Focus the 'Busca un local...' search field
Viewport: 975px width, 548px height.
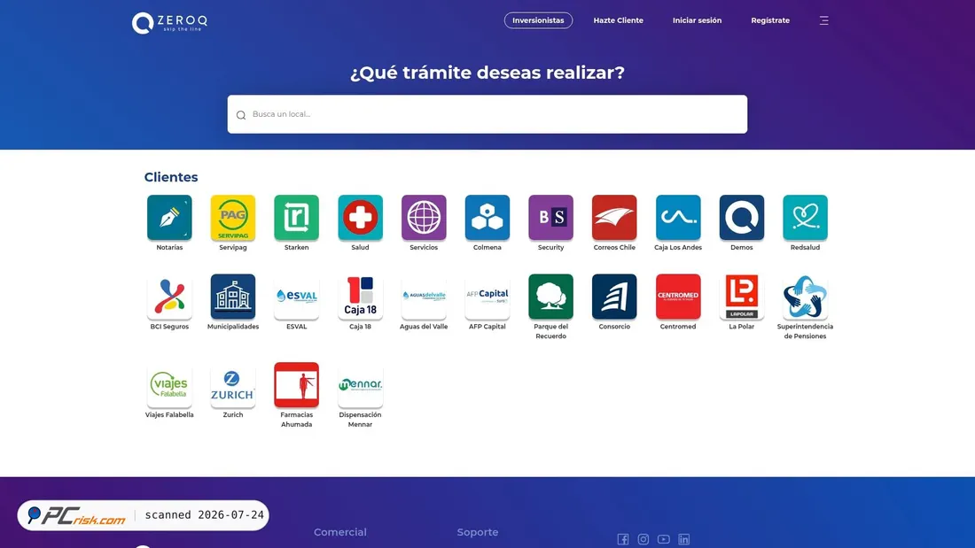(x=487, y=114)
